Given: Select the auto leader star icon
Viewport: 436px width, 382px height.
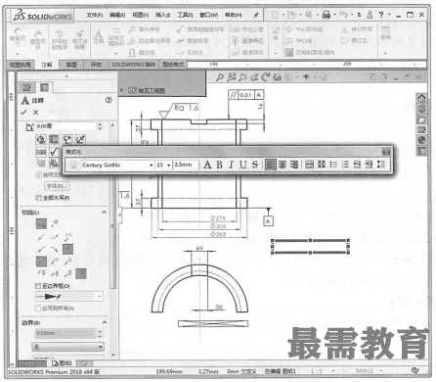Looking at the screenshot, I should pos(55,223).
